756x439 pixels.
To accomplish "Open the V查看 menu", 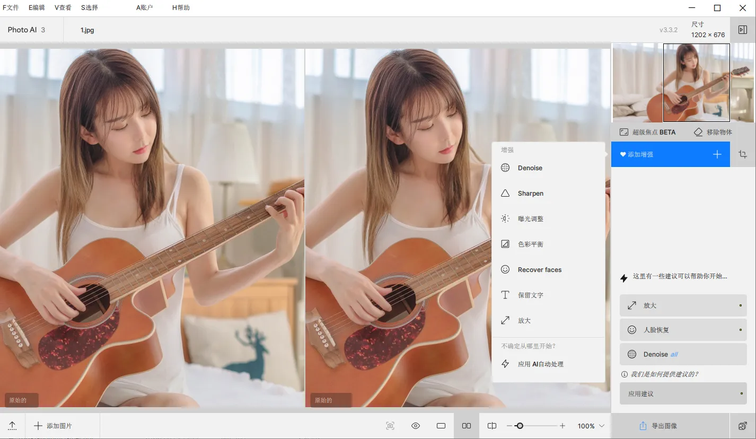I will (63, 8).
